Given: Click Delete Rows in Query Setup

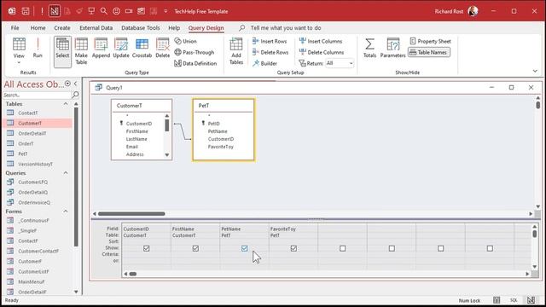Looking at the screenshot, I should click(270, 52).
